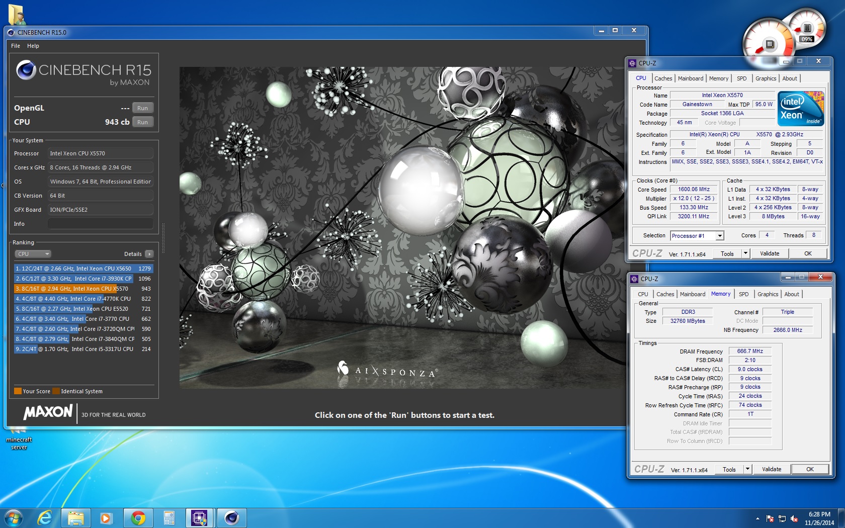This screenshot has width=845, height=528.
Task: Click the Info input field in Your System
Action: coord(101,224)
